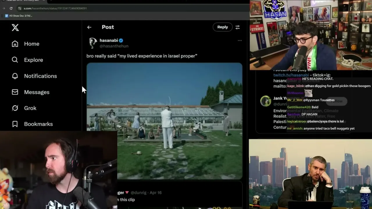Open hasanabi's profile from the display name
Viewport: 372px width, 209px height.
point(108,40)
